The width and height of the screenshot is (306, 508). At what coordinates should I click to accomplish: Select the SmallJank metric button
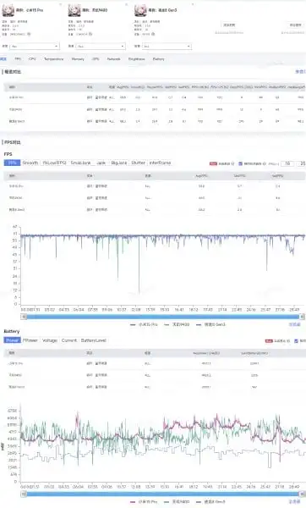[81, 163]
